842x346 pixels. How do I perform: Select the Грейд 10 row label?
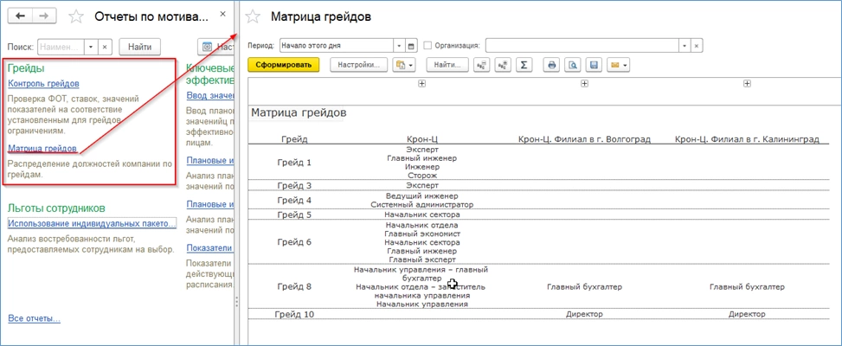point(294,314)
